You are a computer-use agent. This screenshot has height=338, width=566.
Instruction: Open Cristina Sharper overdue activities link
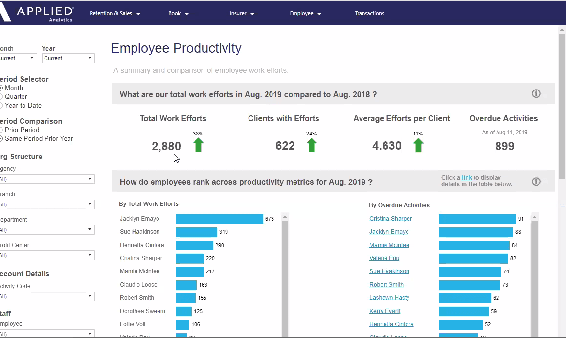390,219
